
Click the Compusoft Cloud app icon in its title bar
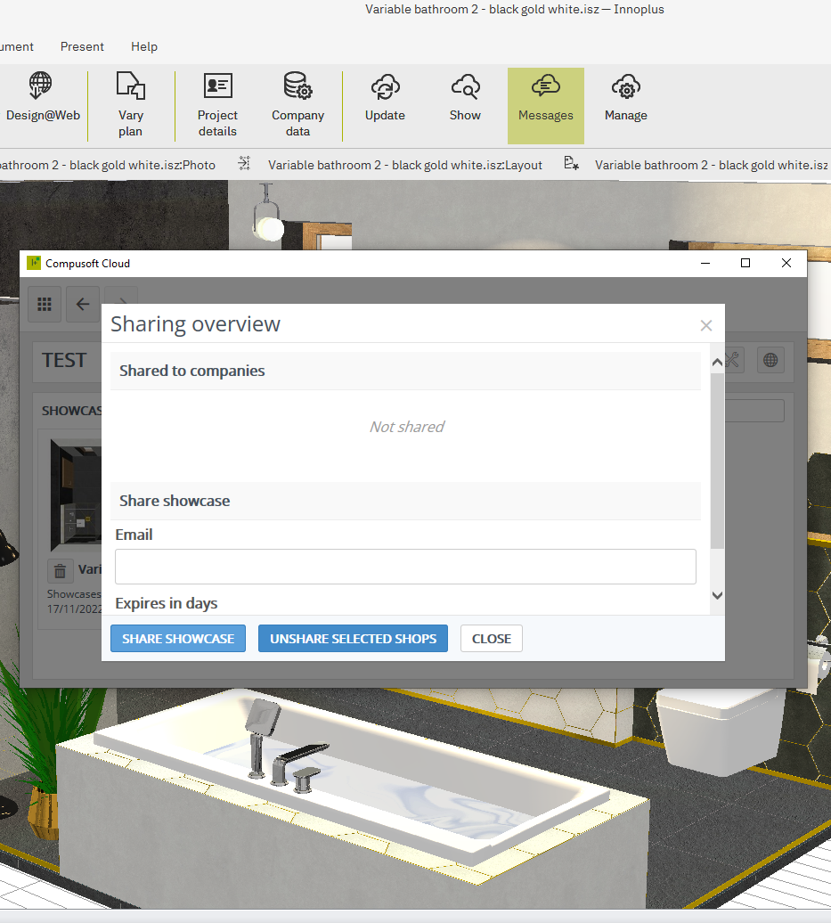click(x=34, y=263)
